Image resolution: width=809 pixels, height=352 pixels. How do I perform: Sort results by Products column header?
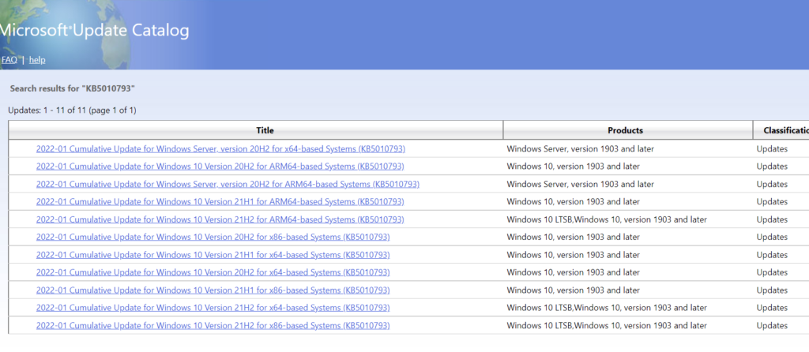(x=626, y=130)
